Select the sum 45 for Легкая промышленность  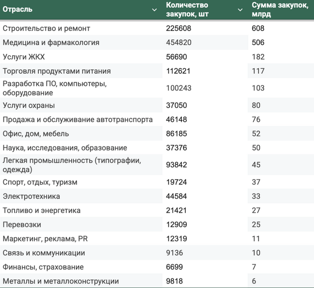coord(256,165)
